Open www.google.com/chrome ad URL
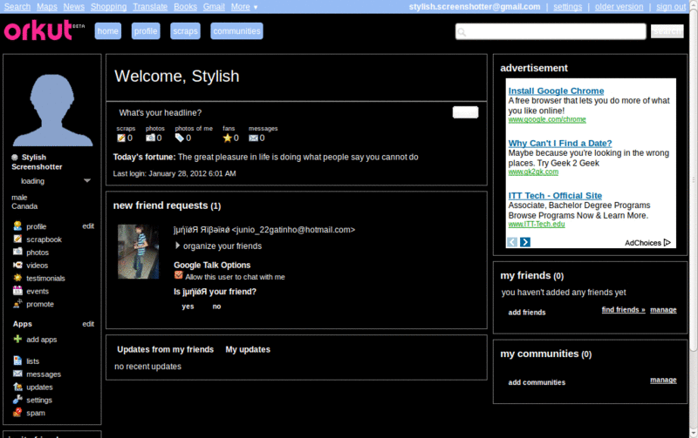Viewport: 698px width, 438px height. [x=547, y=119]
